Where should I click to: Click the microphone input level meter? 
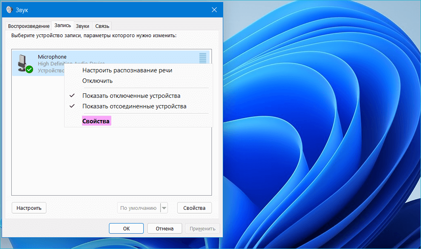(203, 58)
